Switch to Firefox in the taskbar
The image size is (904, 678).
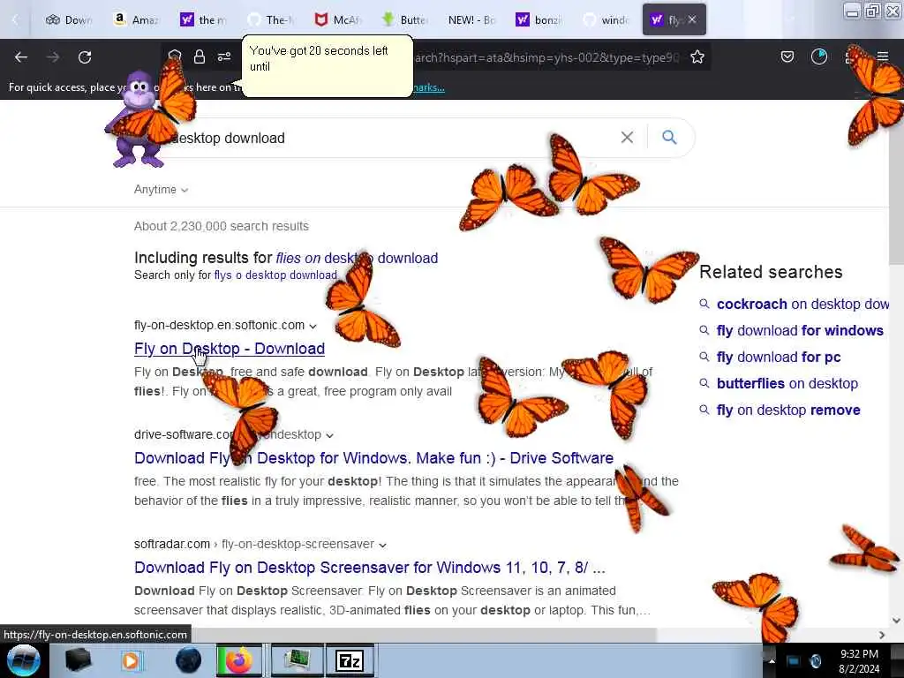click(x=238, y=660)
